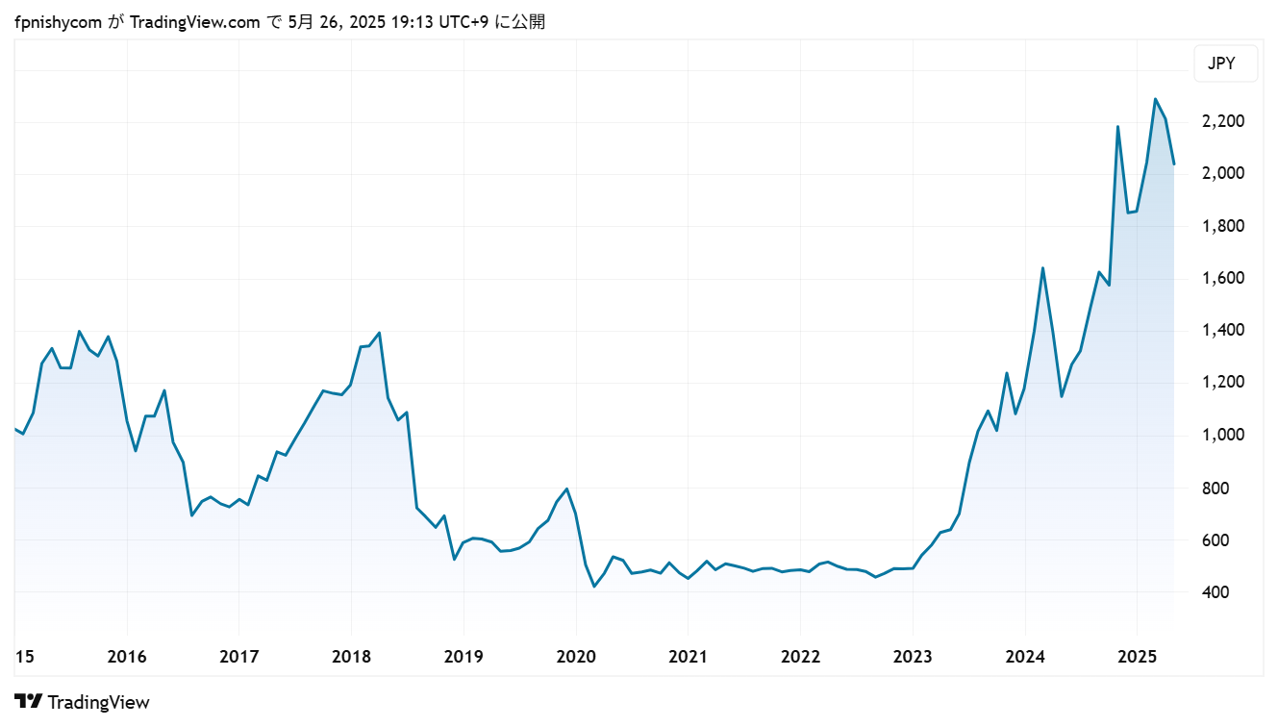Click the fpnishycom publish caption text
1278x727 pixels.
[280, 22]
